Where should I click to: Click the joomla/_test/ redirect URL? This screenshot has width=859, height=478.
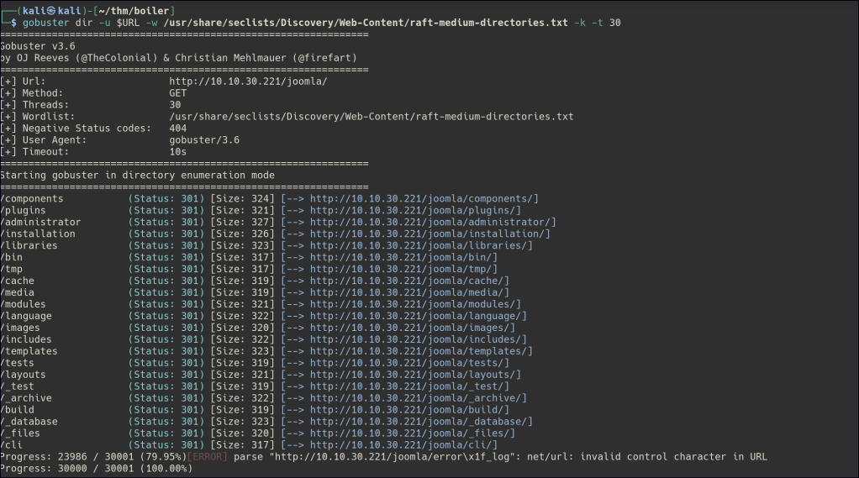coord(409,386)
